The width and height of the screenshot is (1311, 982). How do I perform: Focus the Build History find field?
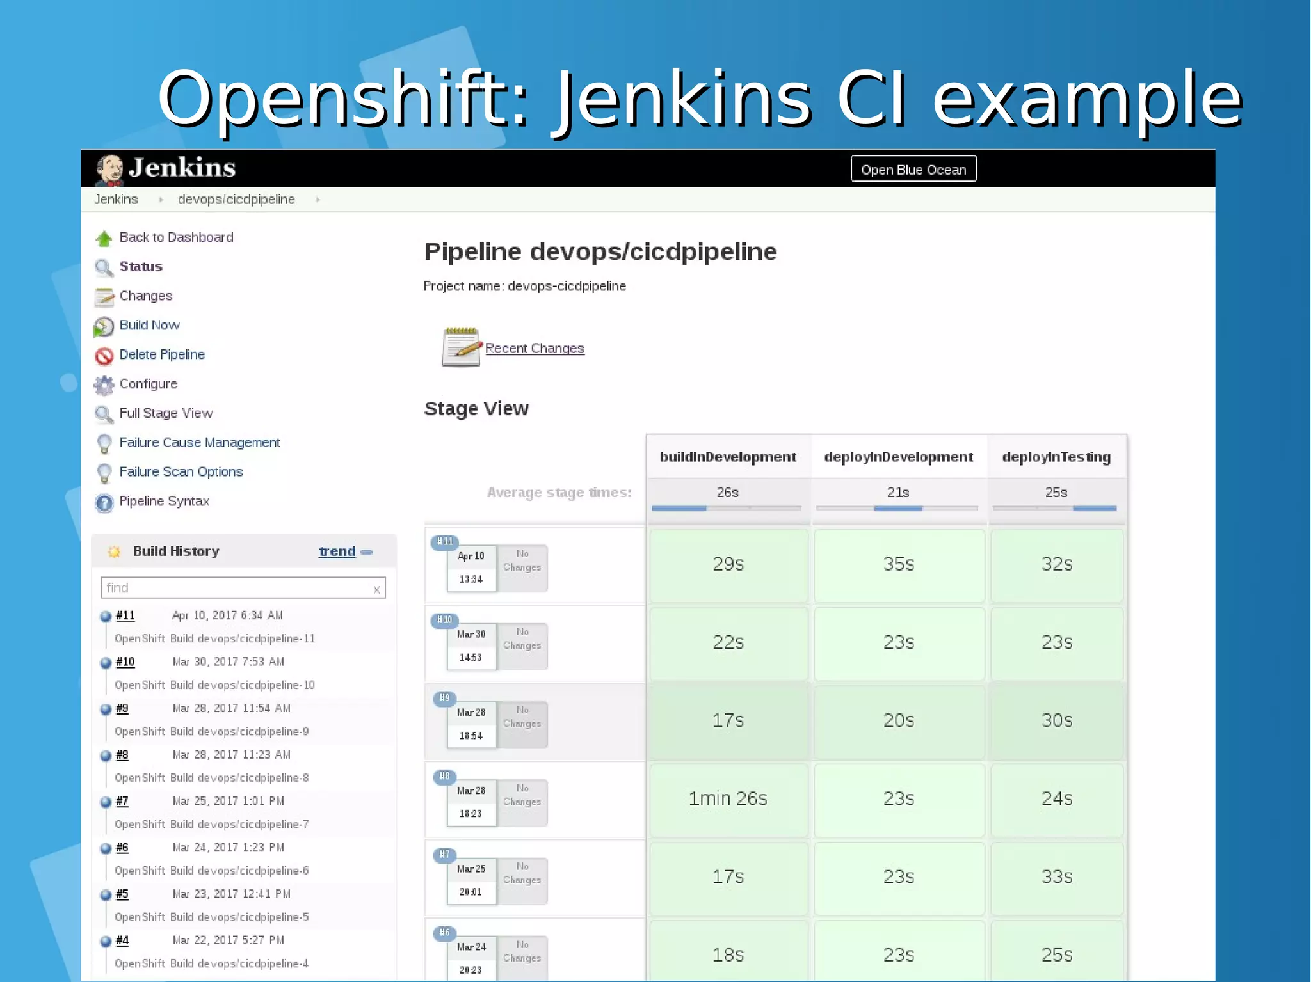coord(243,588)
